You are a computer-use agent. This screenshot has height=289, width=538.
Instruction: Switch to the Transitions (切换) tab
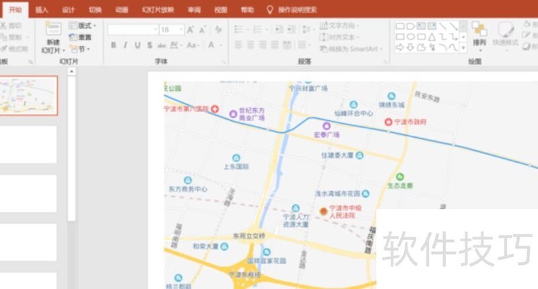(95, 9)
